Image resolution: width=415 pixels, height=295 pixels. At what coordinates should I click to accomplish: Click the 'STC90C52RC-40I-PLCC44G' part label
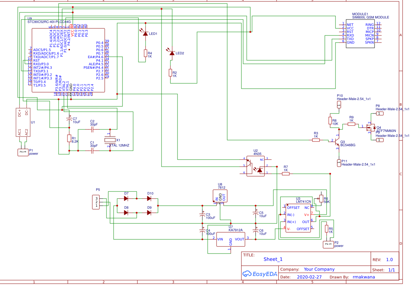click(x=49, y=22)
